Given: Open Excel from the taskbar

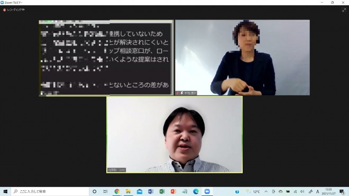Looking at the screenshot, I should click(x=162, y=191).
